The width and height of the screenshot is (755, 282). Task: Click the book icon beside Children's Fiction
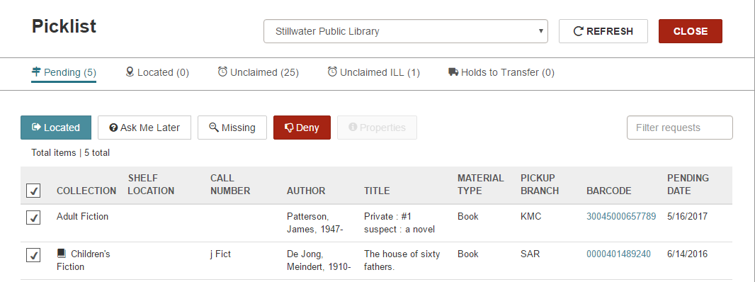coord(61,253)
